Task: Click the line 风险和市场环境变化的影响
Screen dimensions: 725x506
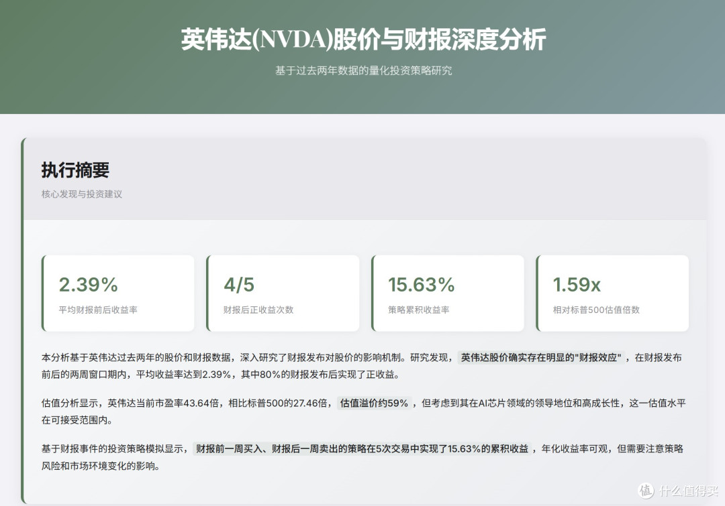Action: click(x=101, y=466)
